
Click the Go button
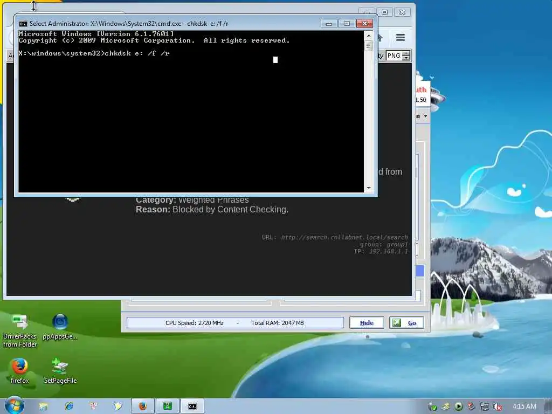pos(406,323)
